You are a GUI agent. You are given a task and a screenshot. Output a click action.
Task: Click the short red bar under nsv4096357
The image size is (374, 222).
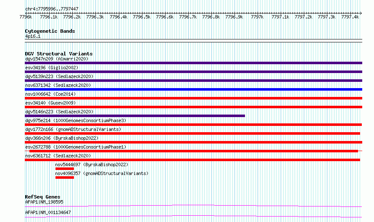pos(65,178)
